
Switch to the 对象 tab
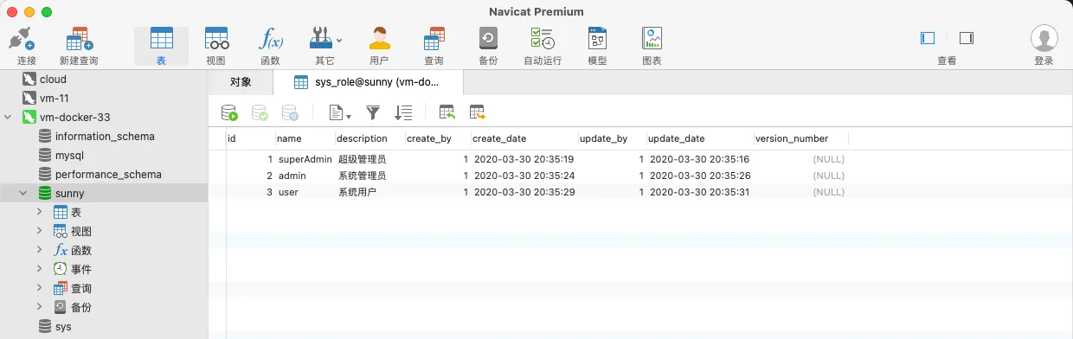click(x=241, y=82)
